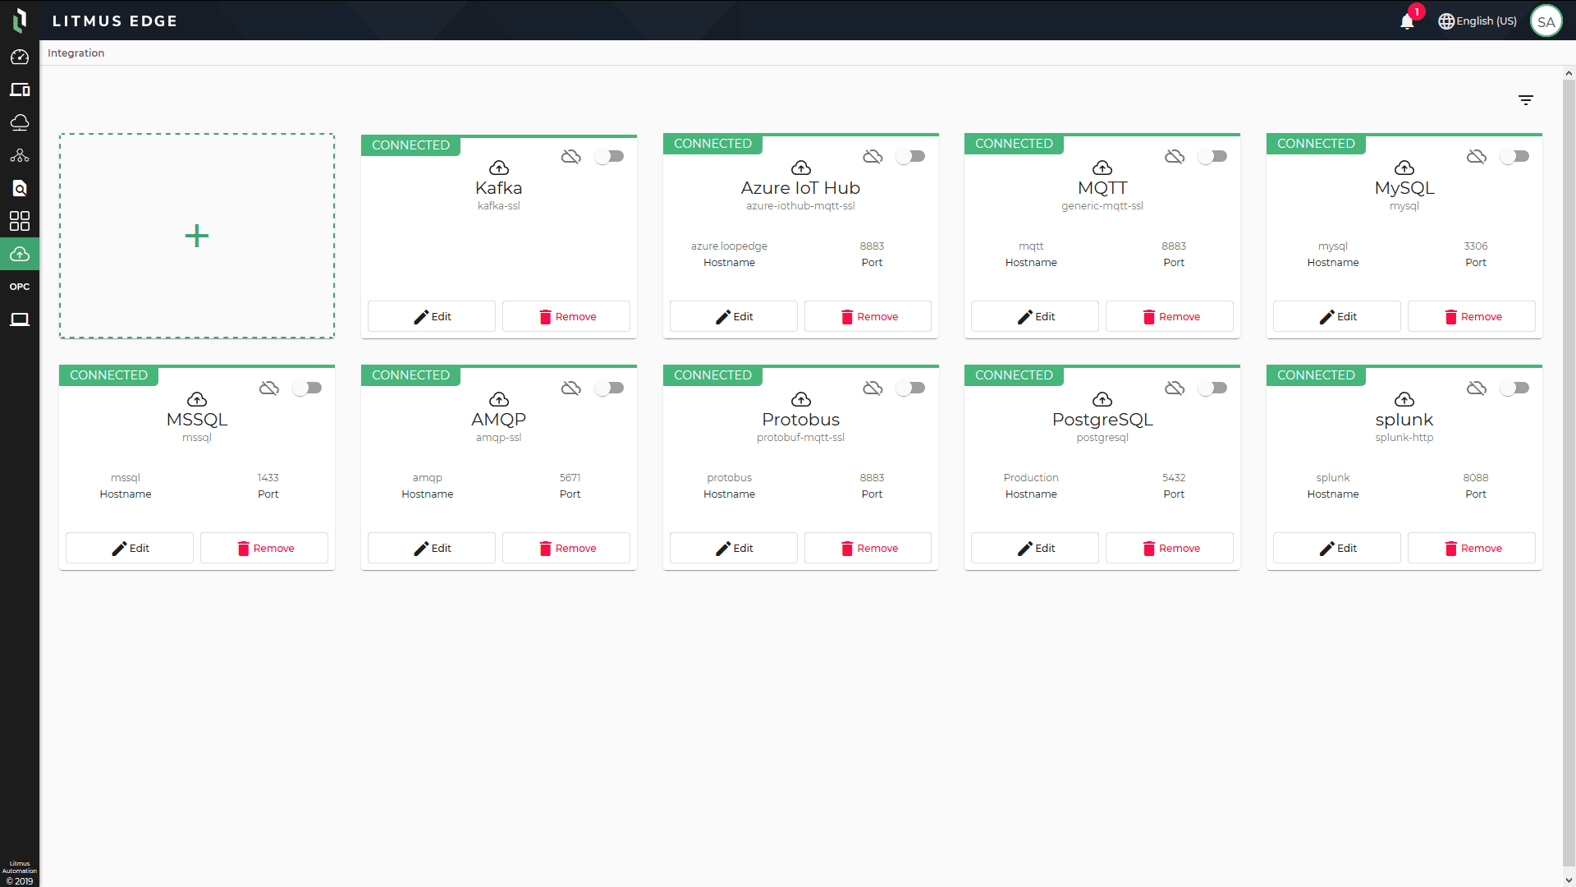Image resolution: width=1576 pixels, height=887 pixels.
Task: Select the highlighted Integration cloud-upload icon
Action: coord(20,254)
